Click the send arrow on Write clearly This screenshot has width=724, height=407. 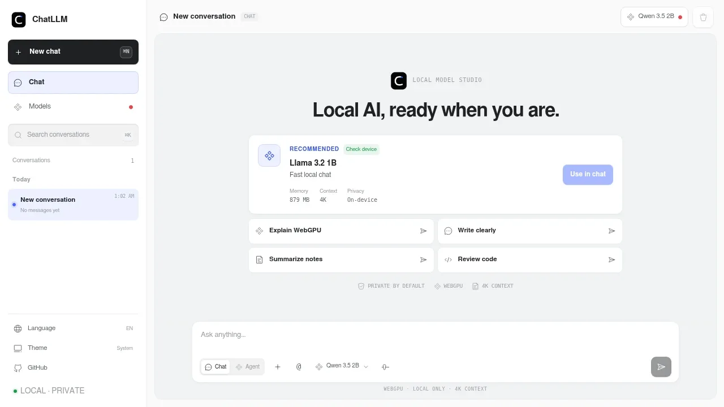point(611,231)
